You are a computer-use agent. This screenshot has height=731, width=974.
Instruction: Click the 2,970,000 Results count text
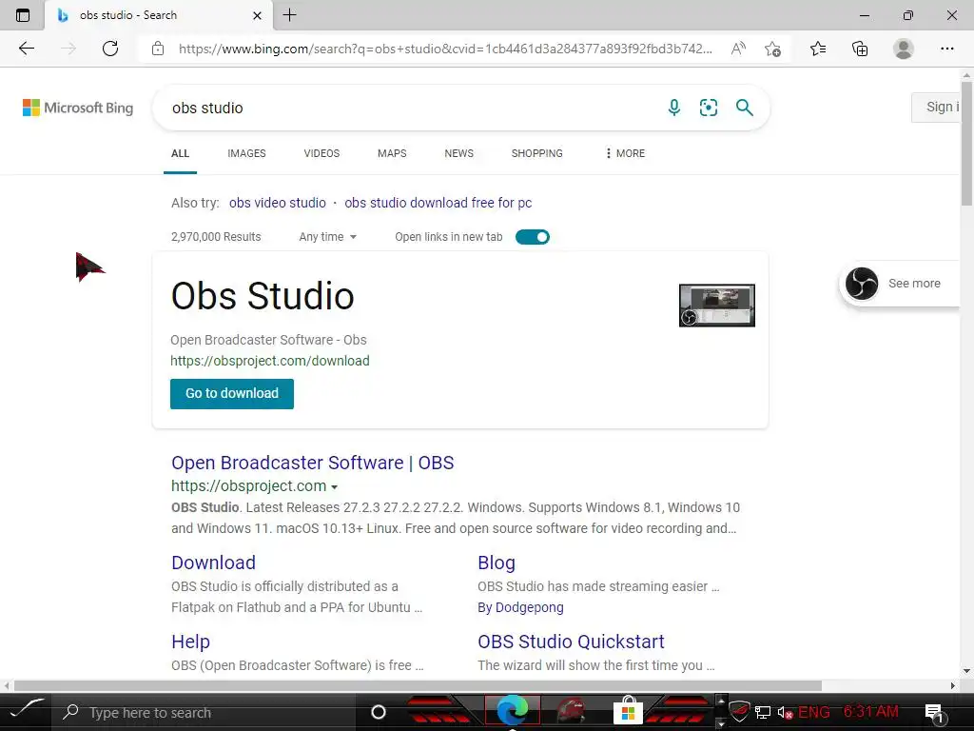(x=216, y=237)
